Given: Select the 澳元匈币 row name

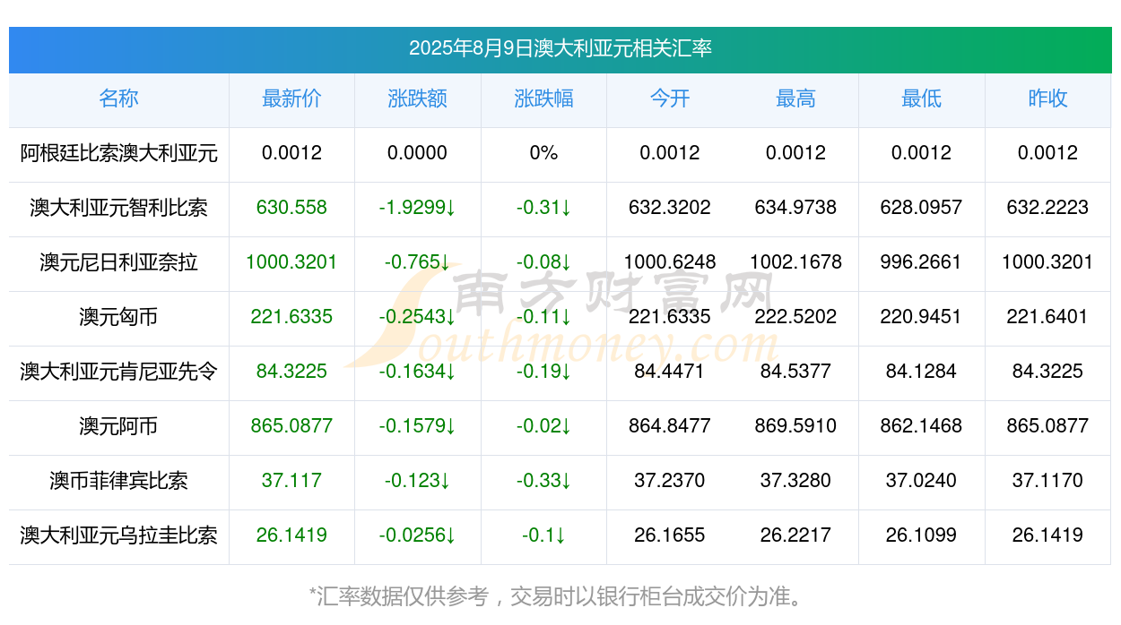Looking at the screenshot, I should (x=118, y=317).
